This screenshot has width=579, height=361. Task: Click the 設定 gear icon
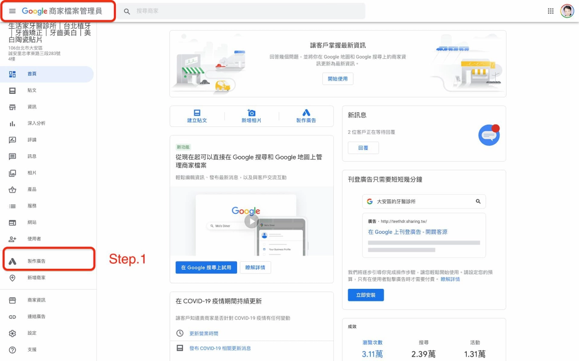point(13,333)
